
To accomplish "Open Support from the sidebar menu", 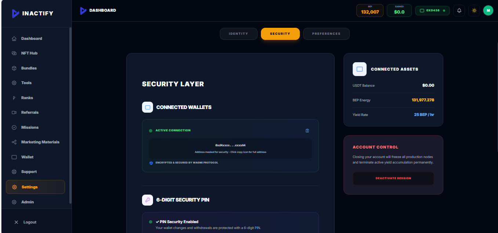I will (x=29, y=172).
